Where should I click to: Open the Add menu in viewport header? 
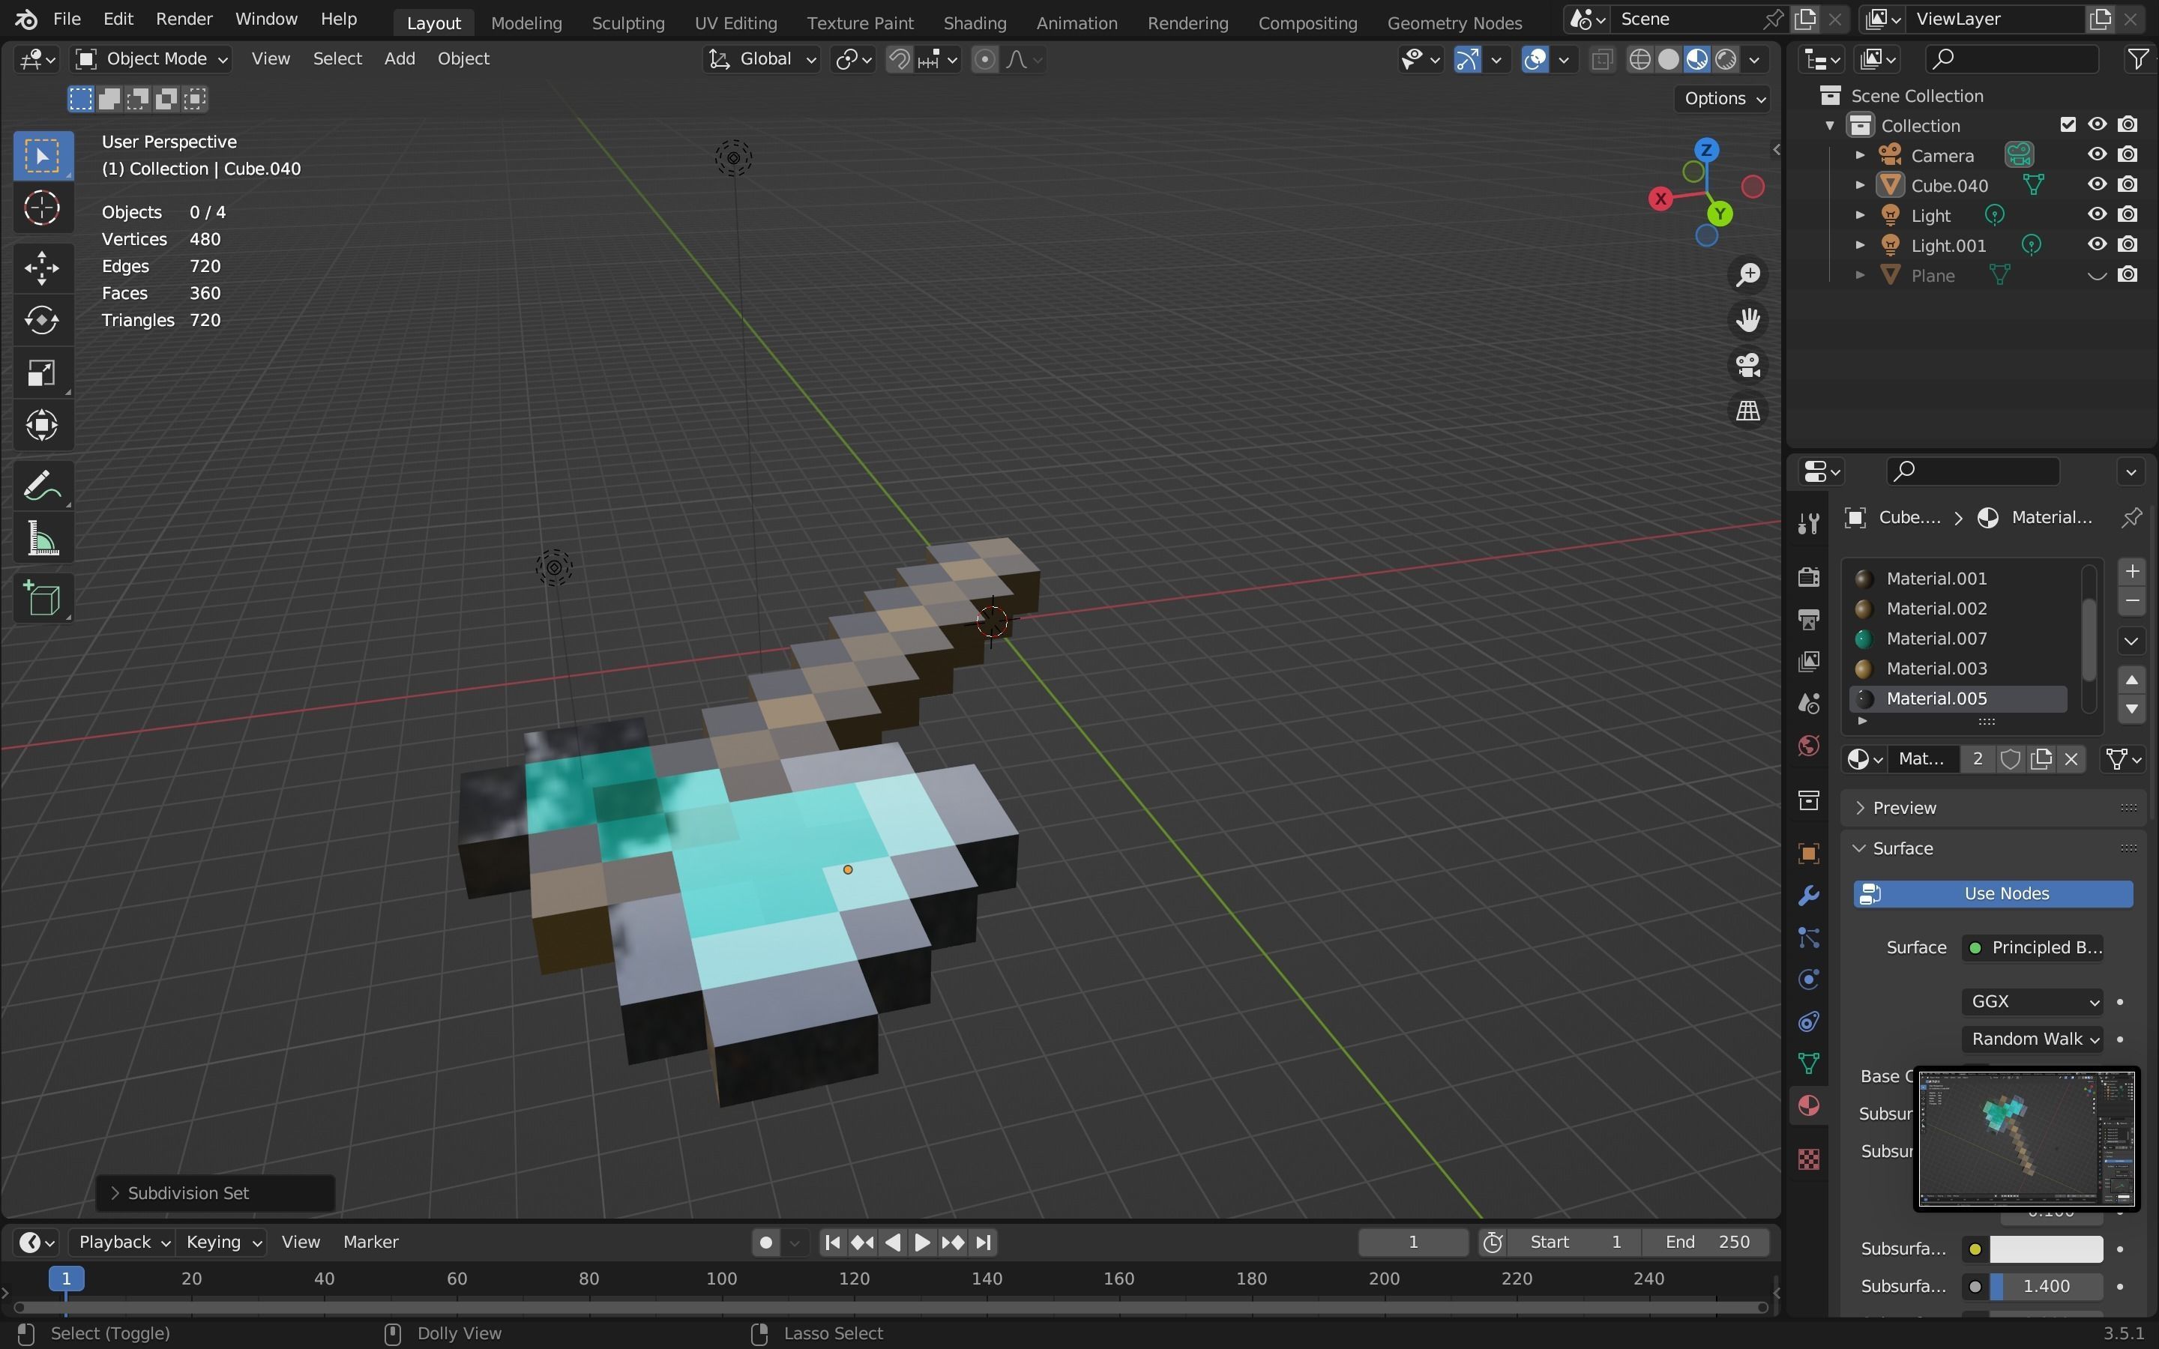pos(399,59)
